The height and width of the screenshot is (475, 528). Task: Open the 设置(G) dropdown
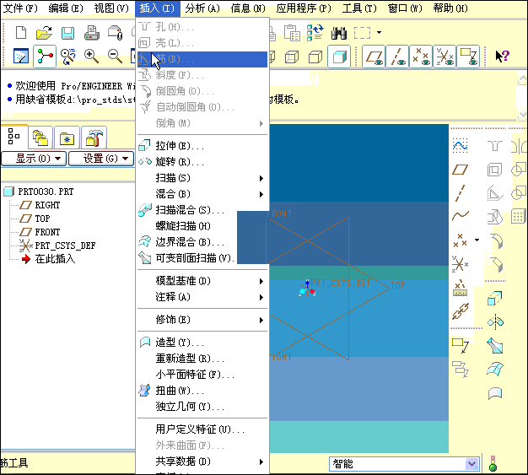click(101, 159)
